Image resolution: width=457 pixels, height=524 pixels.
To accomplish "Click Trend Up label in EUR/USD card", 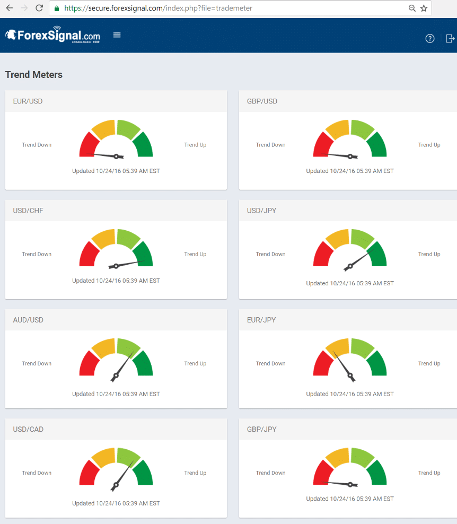I will (x=195, y=145).
